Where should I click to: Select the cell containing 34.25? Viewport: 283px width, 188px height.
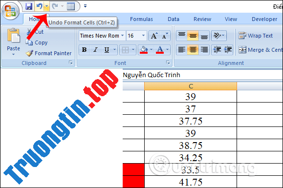tap(191, 157)
